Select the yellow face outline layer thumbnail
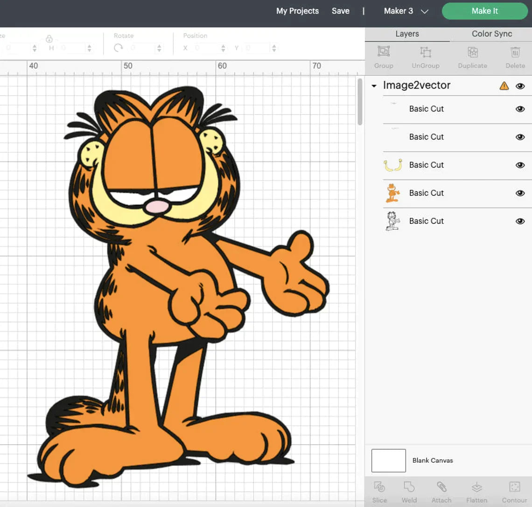Image resolution: width=532 pixels, height=507 pixels. click(x=392, y=165)
